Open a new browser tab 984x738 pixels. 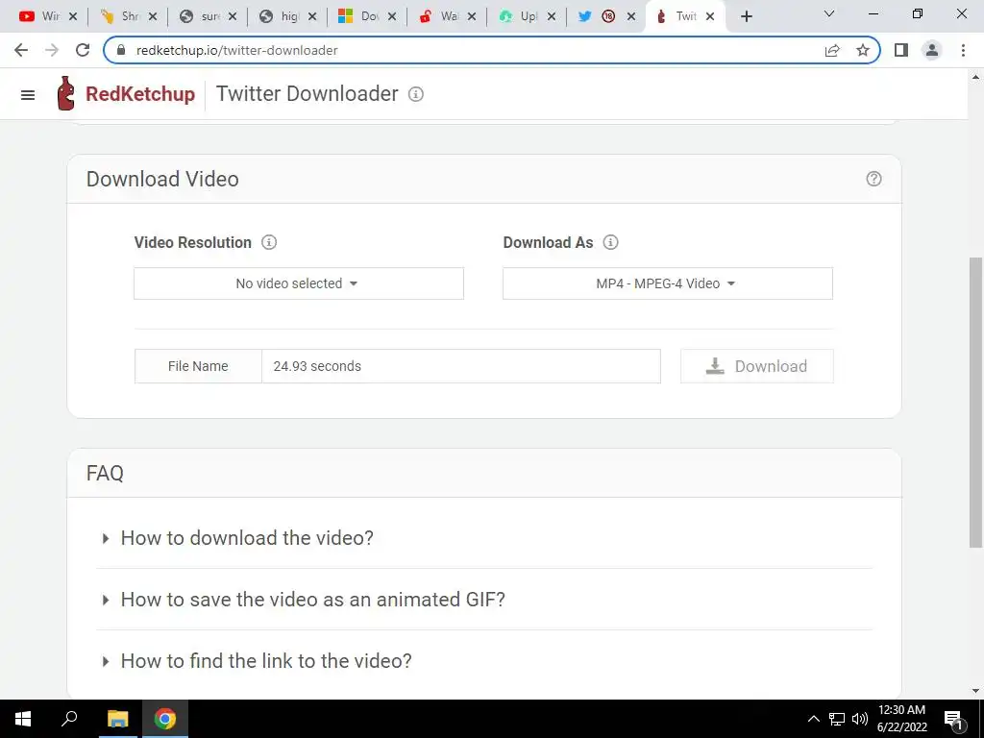(x=746, y=17)
